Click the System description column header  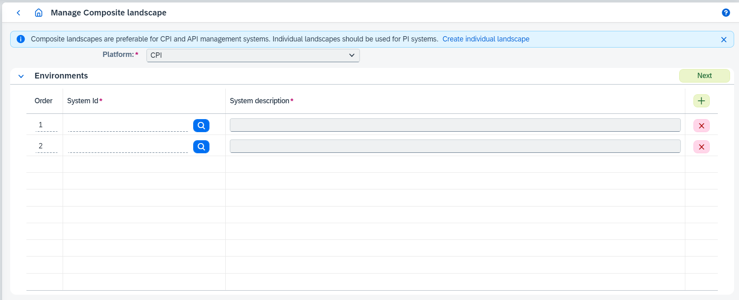pyautogui.click(x=262, y=101)
